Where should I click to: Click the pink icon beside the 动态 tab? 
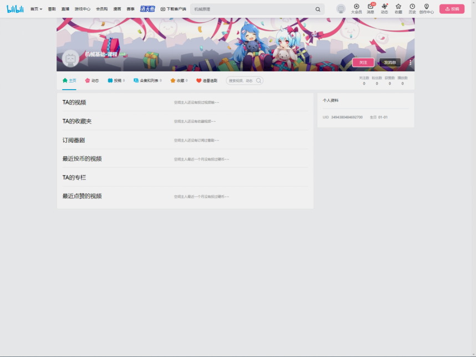(x=88, y=80)
